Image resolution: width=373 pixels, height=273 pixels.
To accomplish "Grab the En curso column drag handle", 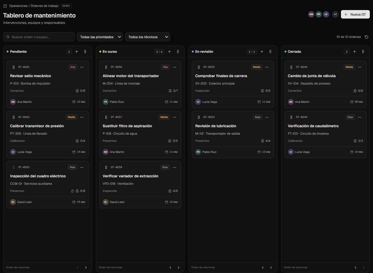I will [x=178, y=52].
